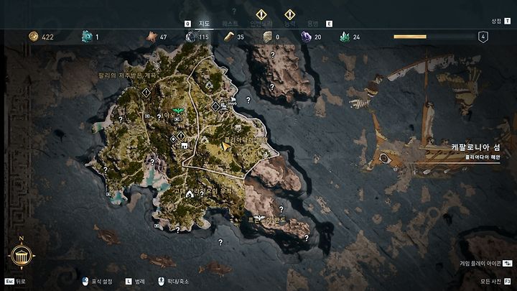Click the 뒤로 (Back) Esc button

(x=15, y=282)
